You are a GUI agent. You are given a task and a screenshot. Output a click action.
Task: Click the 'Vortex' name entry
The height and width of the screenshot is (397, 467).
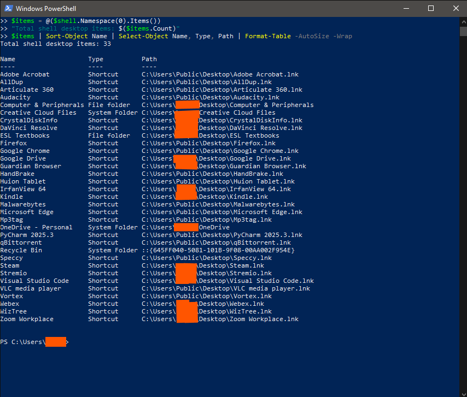(x=11, y=296)
